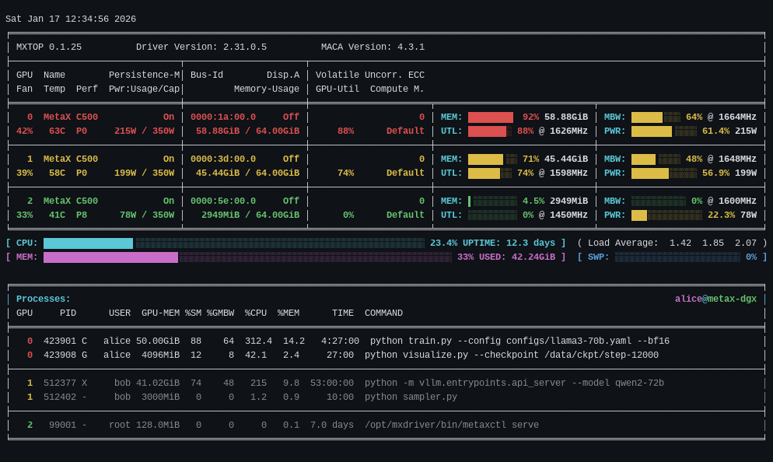
Task: Click the GPU-MEM column header
Action: coord(160,313)
